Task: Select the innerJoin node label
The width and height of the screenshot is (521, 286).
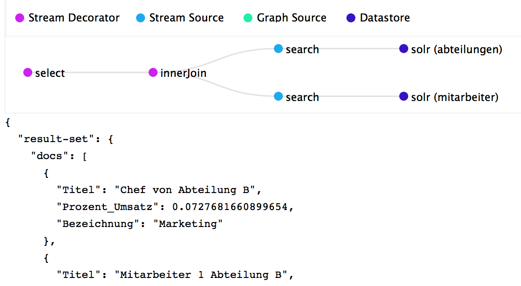Action: click(184, 73)
